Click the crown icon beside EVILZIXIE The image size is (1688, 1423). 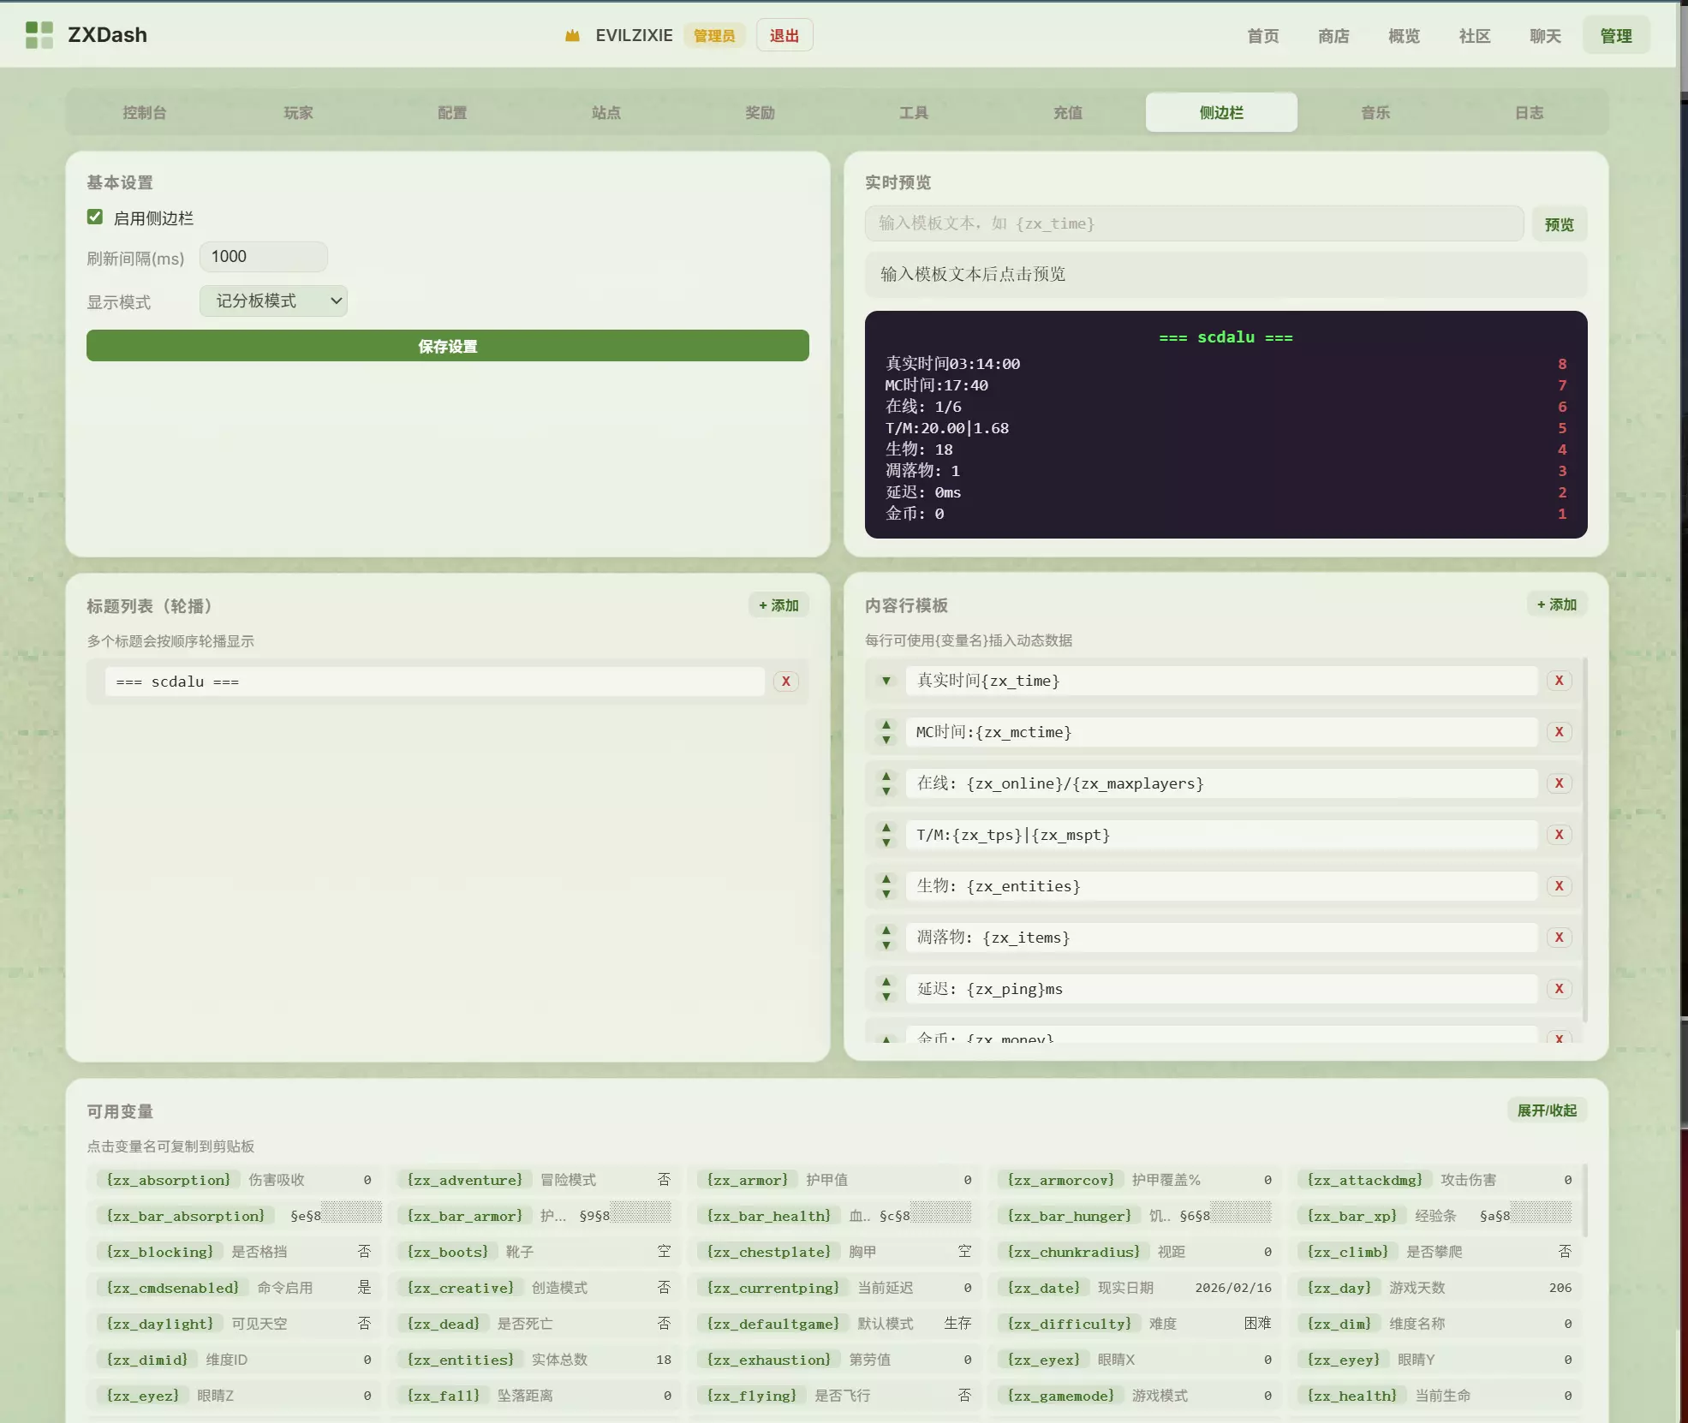pos(572,36)
